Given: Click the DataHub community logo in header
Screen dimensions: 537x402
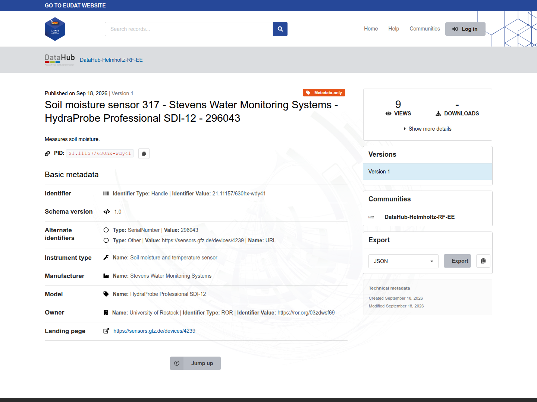Looking at the screenshot, I should click(x=60, y=60).
